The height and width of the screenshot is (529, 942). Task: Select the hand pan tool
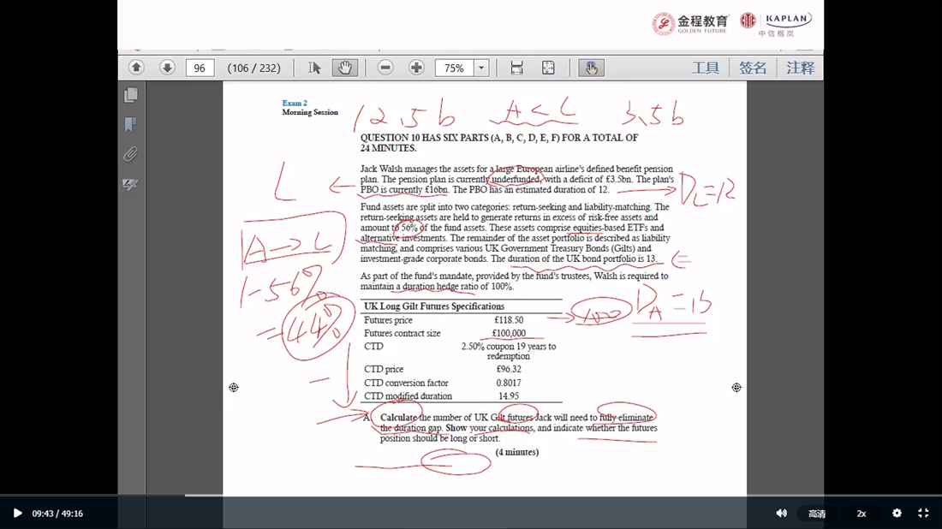[x=344, y=68]
